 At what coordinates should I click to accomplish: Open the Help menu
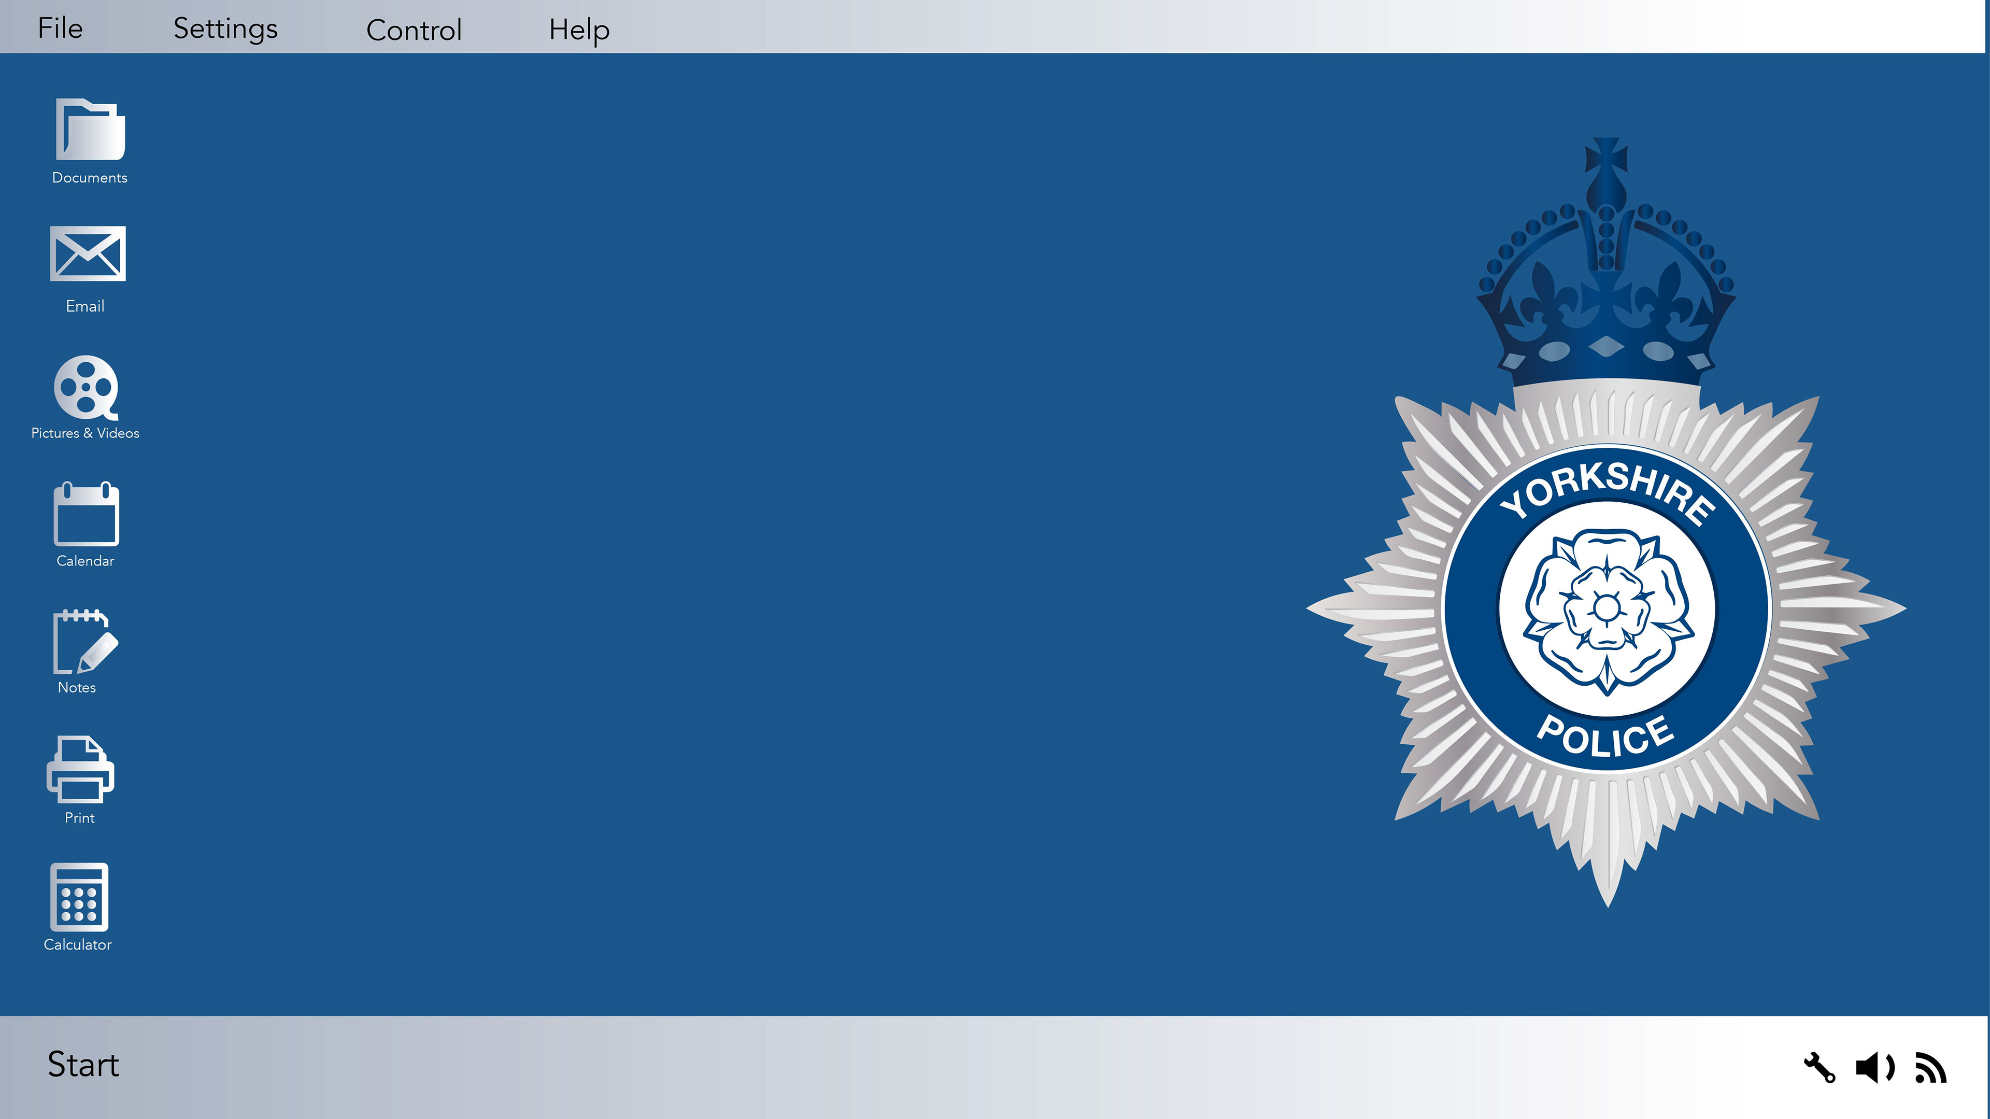tap(579, 30)
